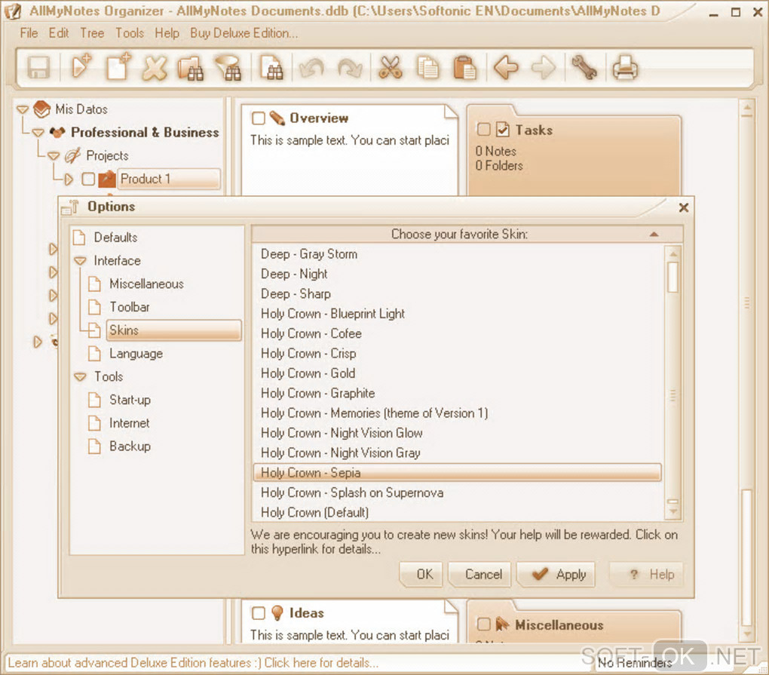Click the Copy icon in toolbar
This screenshot has width=769, height=675.
(x=428, y=68)
